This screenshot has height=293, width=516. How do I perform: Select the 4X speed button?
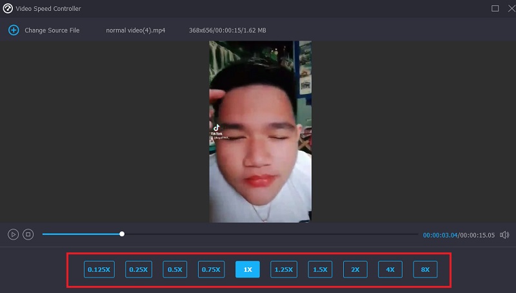(x=390, y=270)
